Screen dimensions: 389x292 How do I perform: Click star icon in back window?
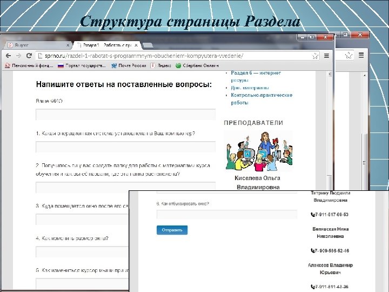(348, 55)
